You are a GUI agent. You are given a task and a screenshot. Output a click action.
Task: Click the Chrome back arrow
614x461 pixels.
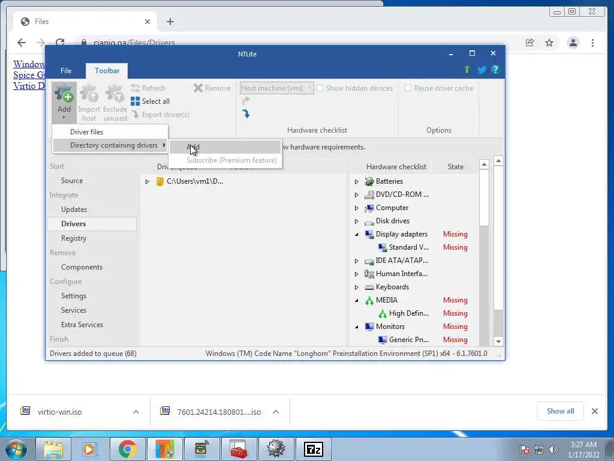click(22, 43)
